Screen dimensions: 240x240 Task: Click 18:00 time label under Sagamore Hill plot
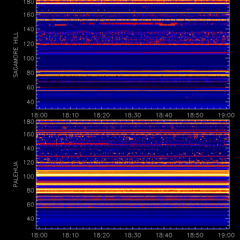[39, 115]
